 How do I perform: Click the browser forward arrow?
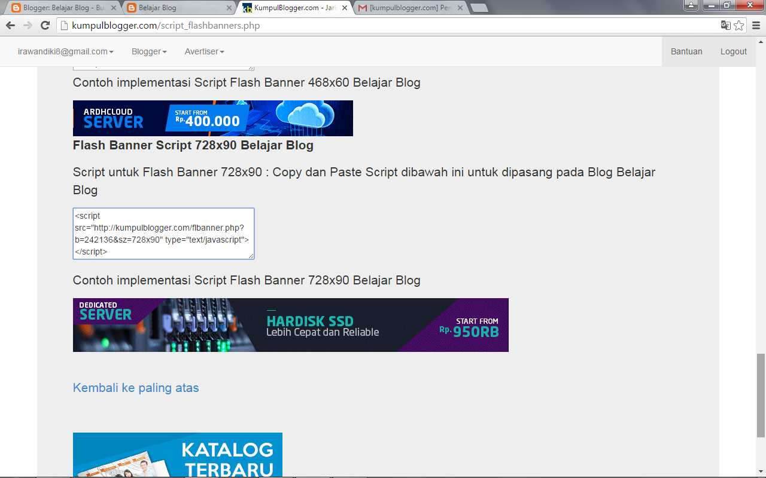coord(28,26)
